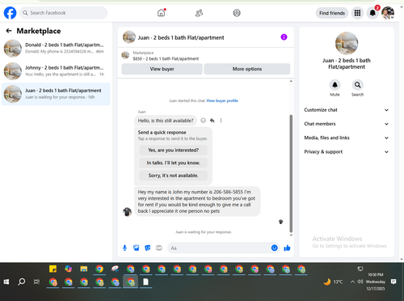Expand Privacy & support section
404x301 pixels.
pyautogui.click(x=347, y=151)
